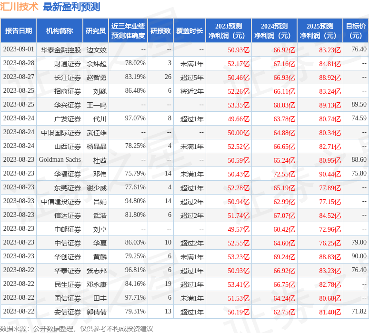The image size is (369, 333).
Task: Click the Goldman Sachs institution cell
Action: (x=60, y=159)
